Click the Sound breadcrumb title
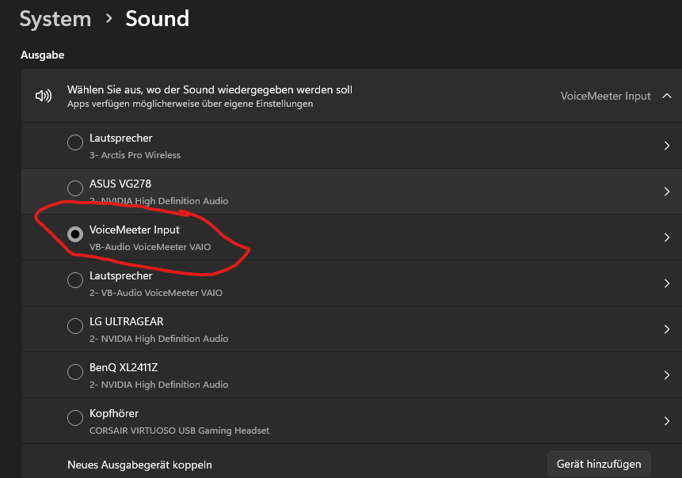This screenshot has height=478, width=682. tap(157, 19)
